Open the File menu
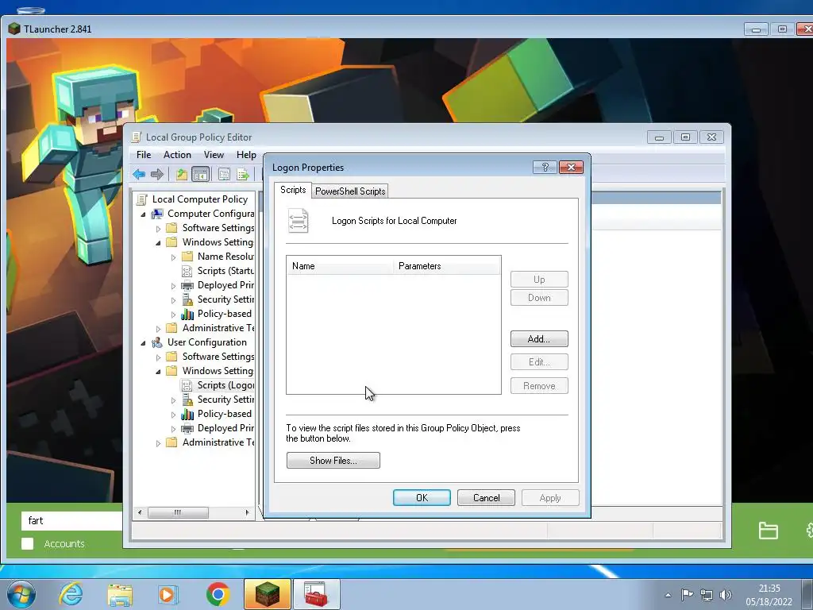The width and height of the screenshot is (813, 610). tap(144, 155)
